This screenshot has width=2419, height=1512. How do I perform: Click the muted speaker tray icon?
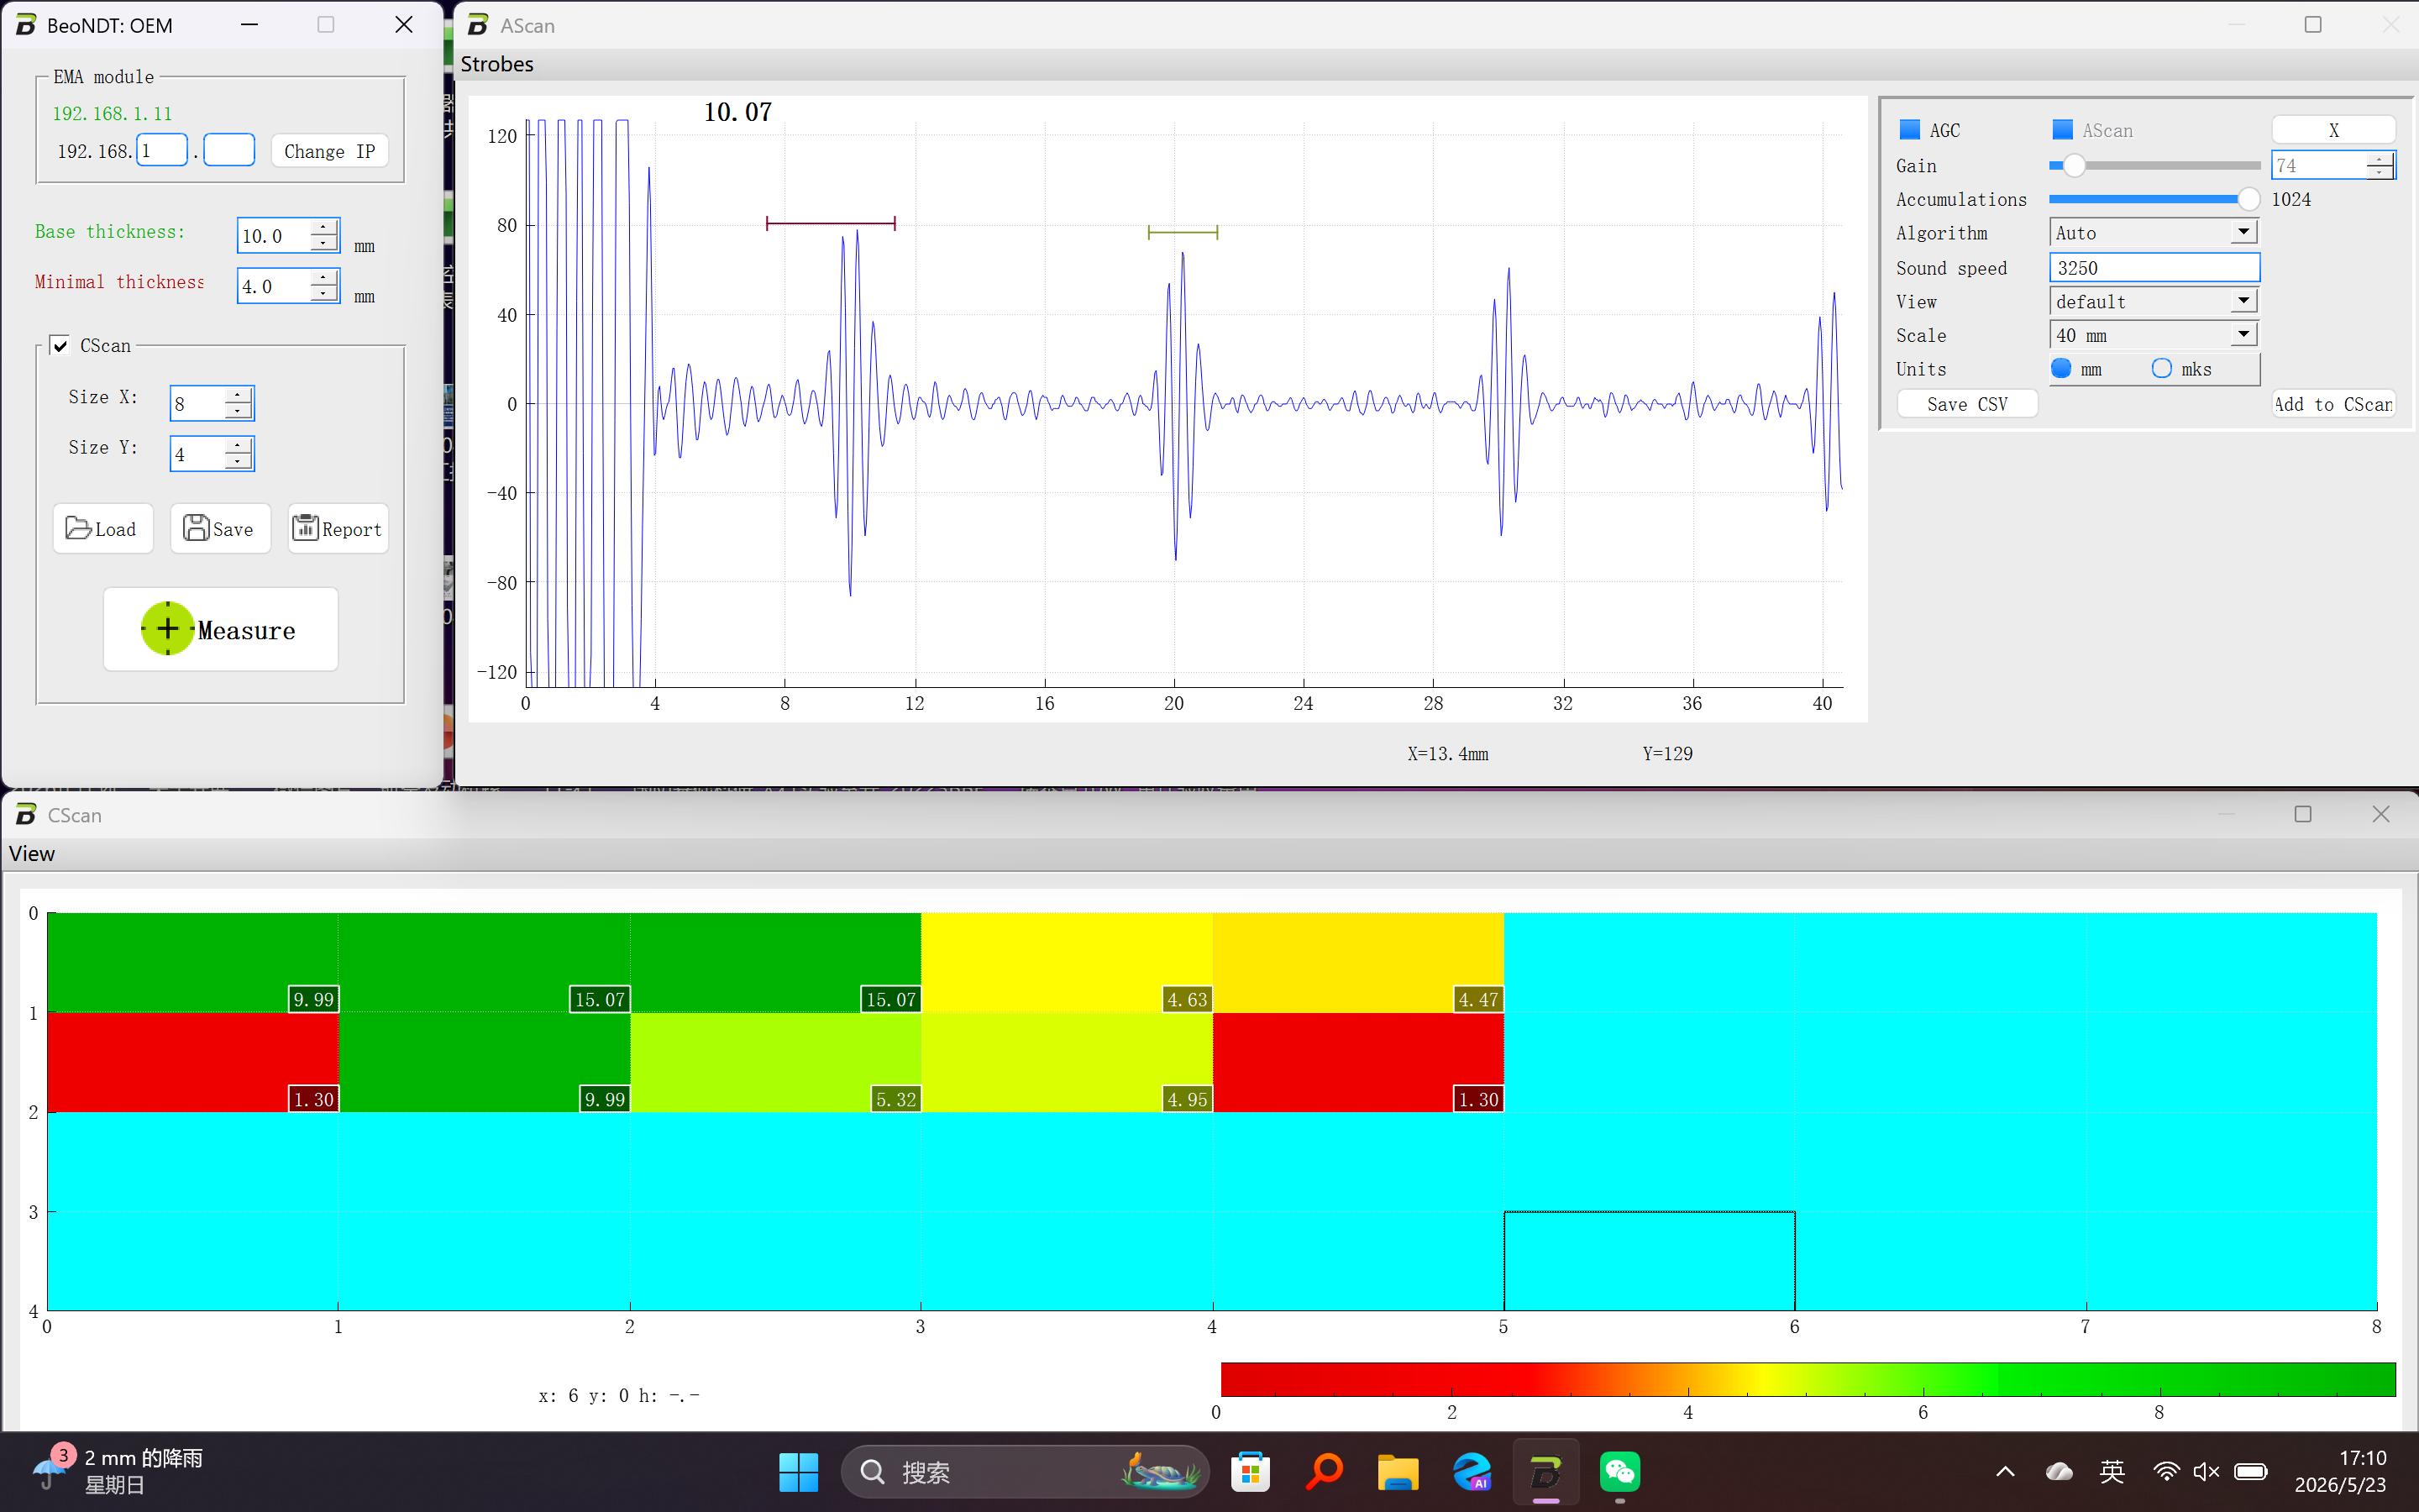2206,1471
